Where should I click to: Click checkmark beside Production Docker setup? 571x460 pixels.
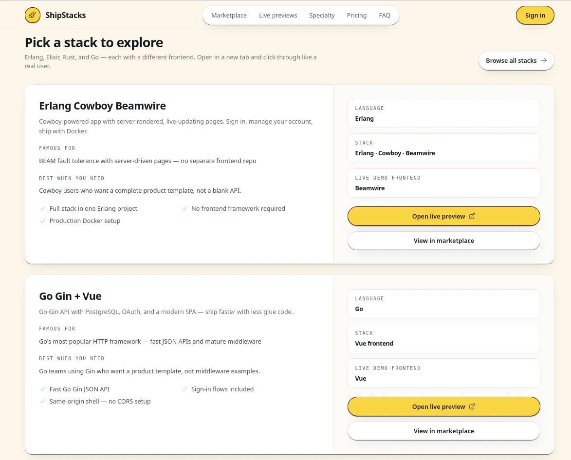43,221
